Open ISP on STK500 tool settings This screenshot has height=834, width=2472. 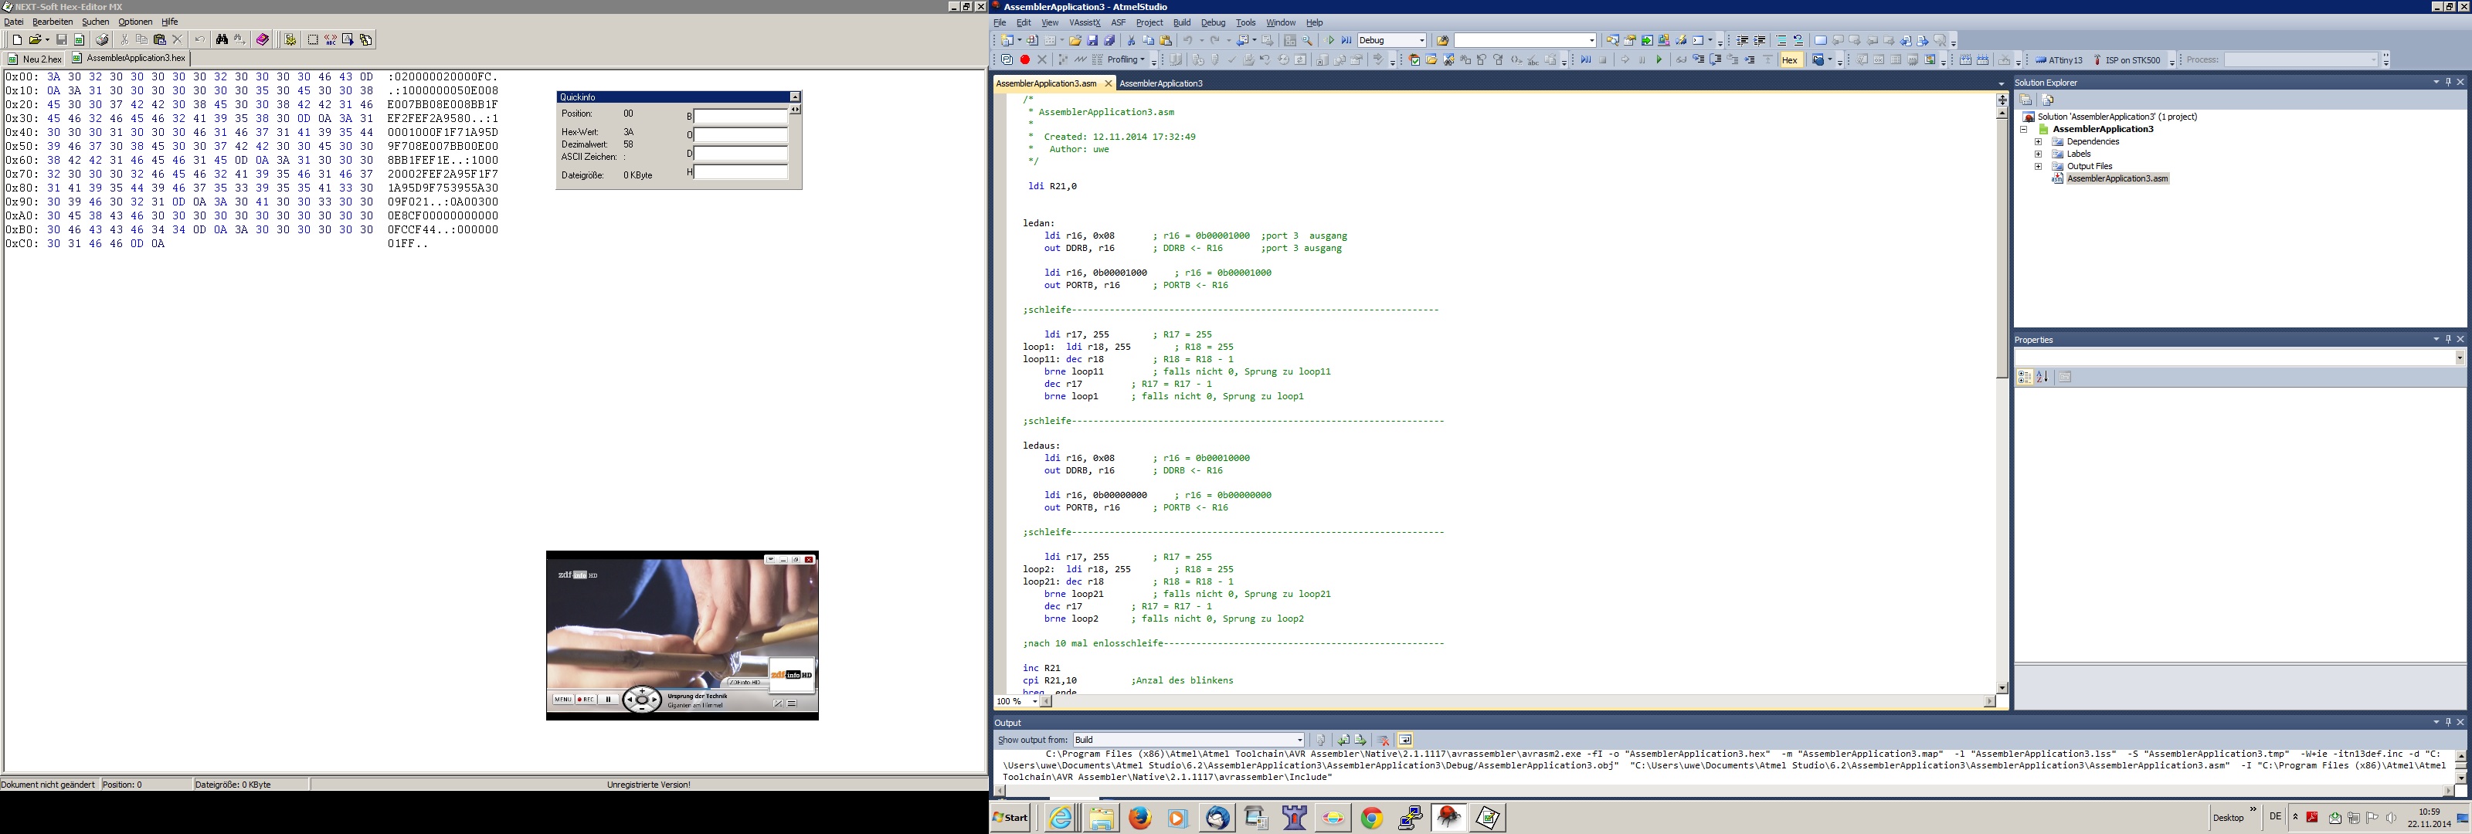[x=2126, y=59]
